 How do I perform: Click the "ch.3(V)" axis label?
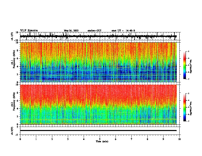pyautogui.click(x=12, y=131)
